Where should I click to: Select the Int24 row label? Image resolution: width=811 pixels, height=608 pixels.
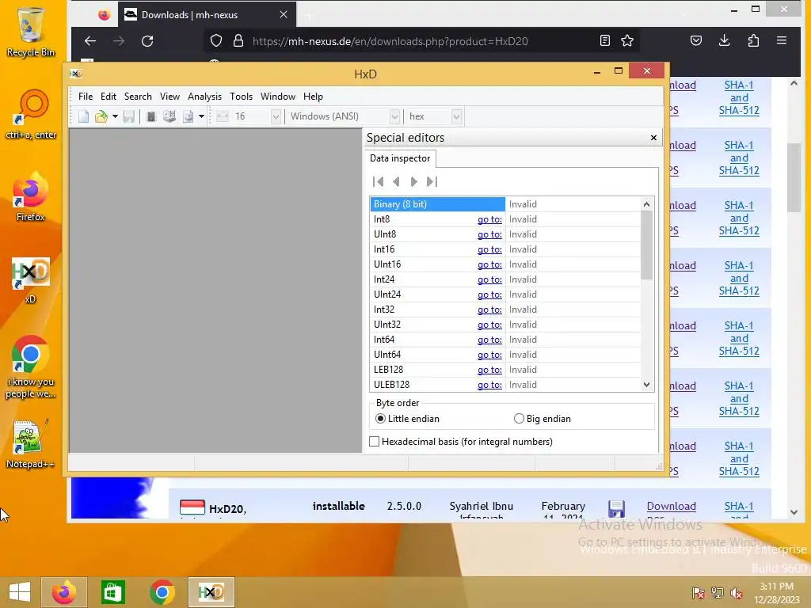pyautogui.click(x=384, y=279)
